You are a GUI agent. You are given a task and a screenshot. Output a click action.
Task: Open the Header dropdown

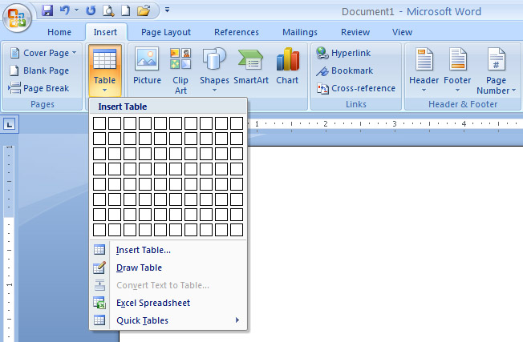click(x=424, y=70)
